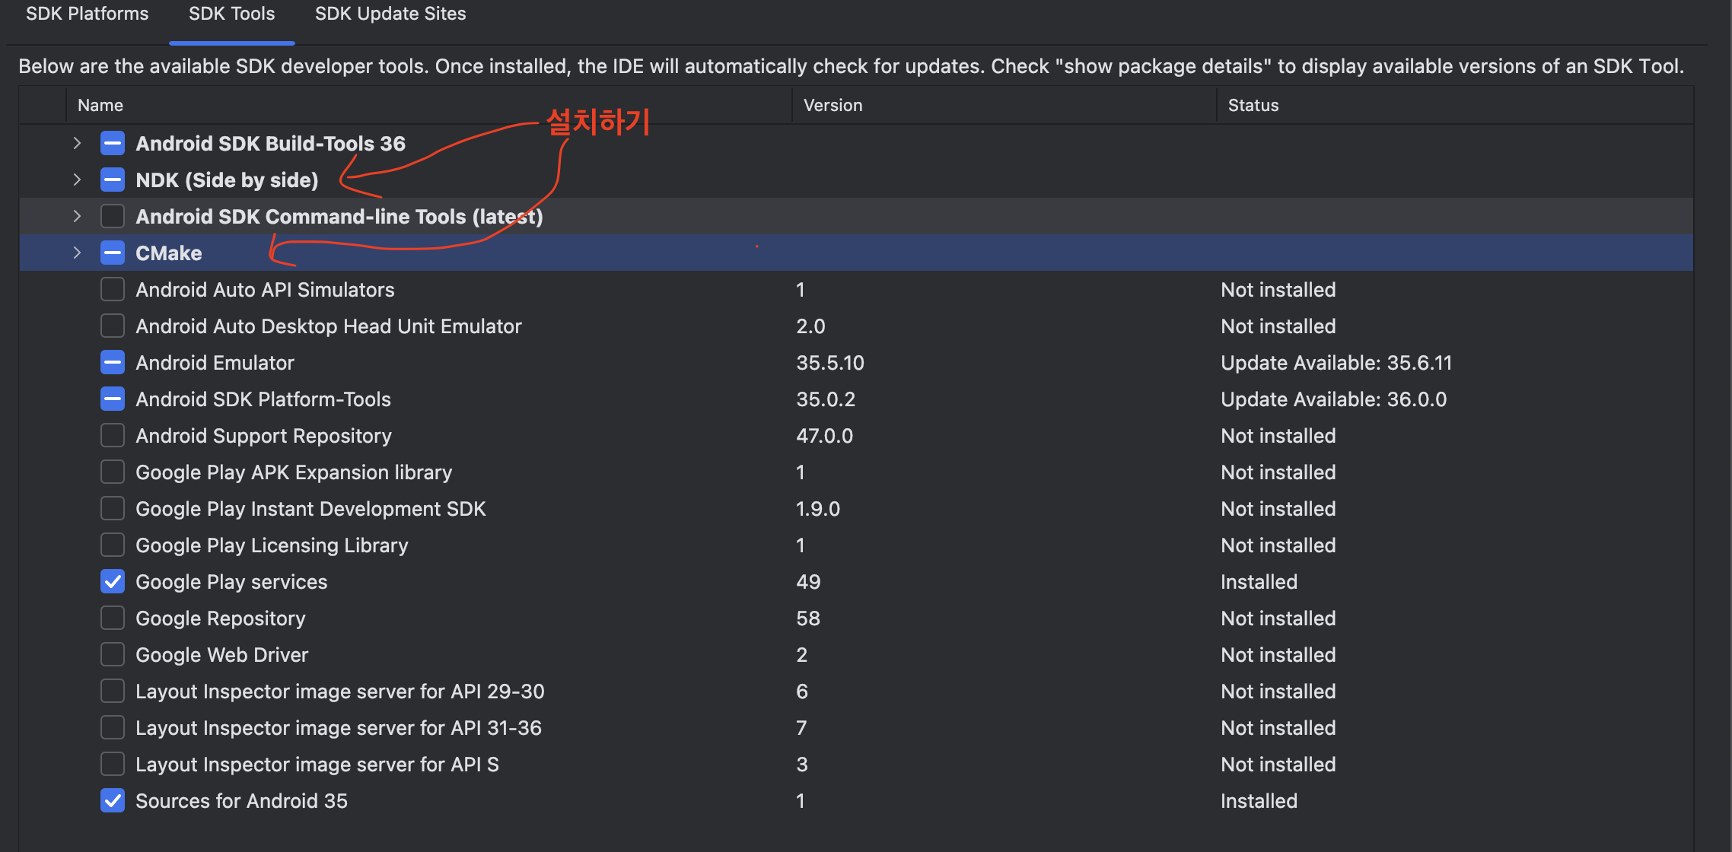Expand the NDK (Side by side) entry
Viewport: 1732px width, 852px height.
pos(77,180)
